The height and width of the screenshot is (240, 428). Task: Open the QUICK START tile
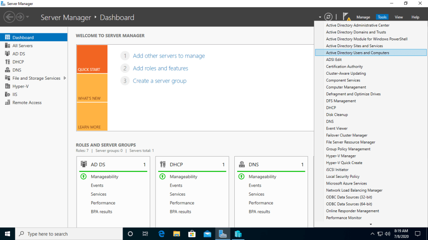(92, 59)
